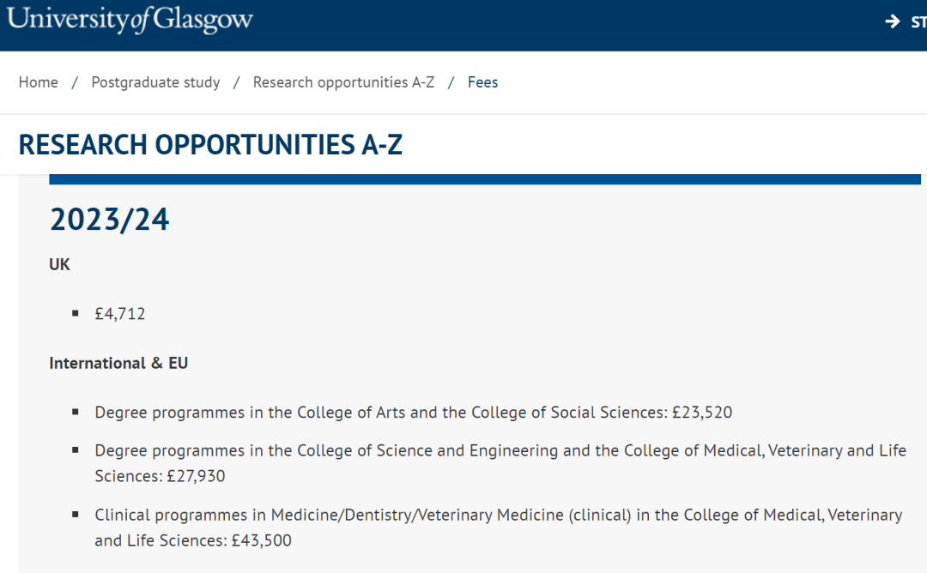Click the Arts and Social Sciences £23,520 line

(x=413, y=413)
